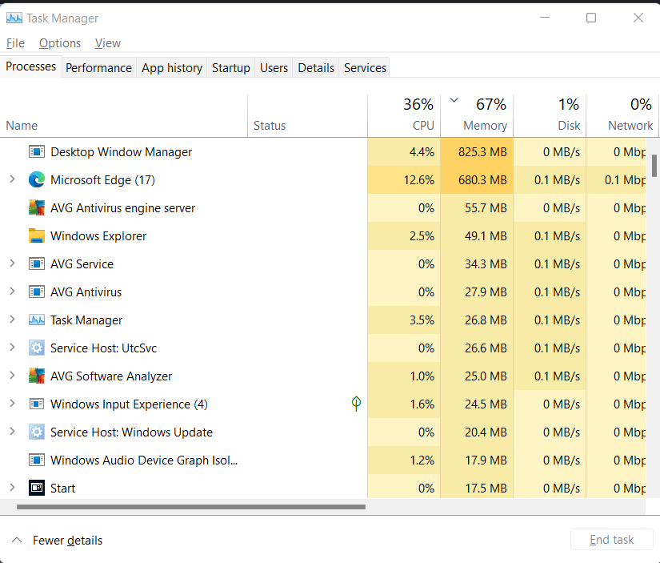Click the AVG Antivirus engine server icon

37,207
